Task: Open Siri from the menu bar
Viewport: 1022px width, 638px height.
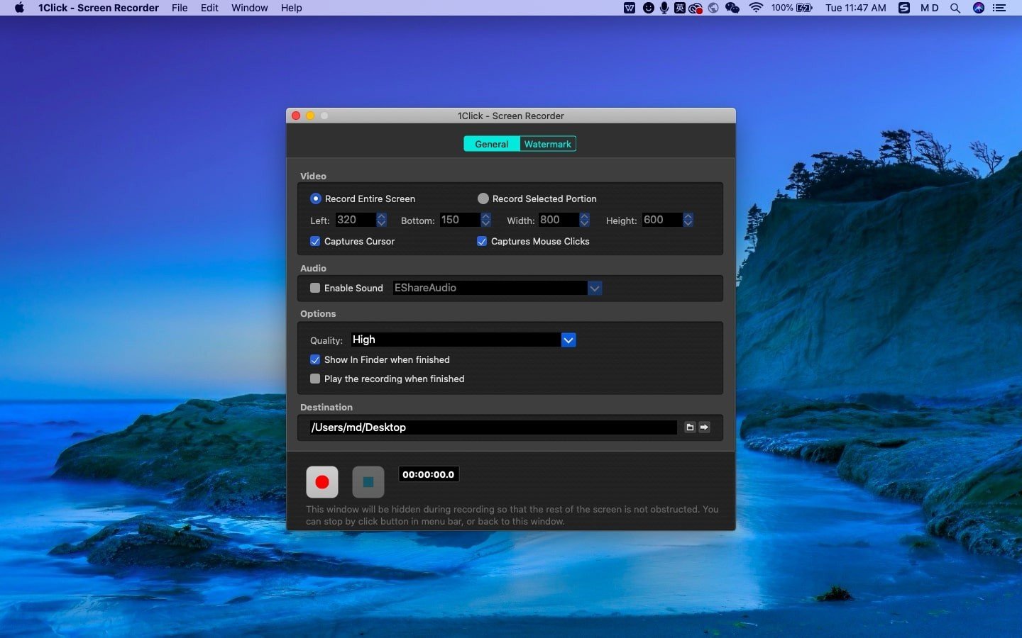Action: (979, 8)
